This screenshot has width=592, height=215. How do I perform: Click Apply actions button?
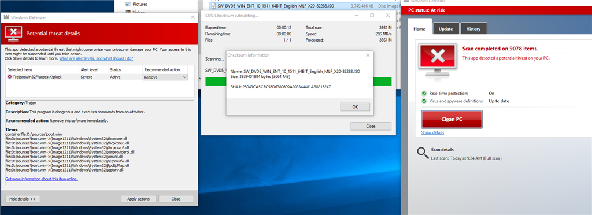pos(139,199)
